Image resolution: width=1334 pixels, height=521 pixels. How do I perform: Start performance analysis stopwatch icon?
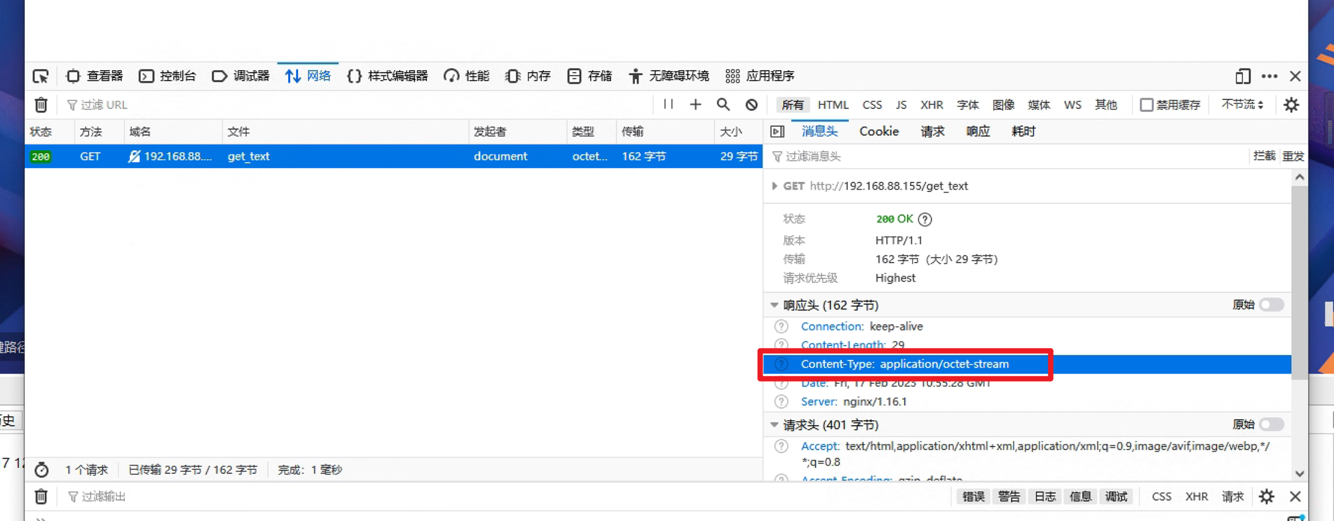click(42, 470)
